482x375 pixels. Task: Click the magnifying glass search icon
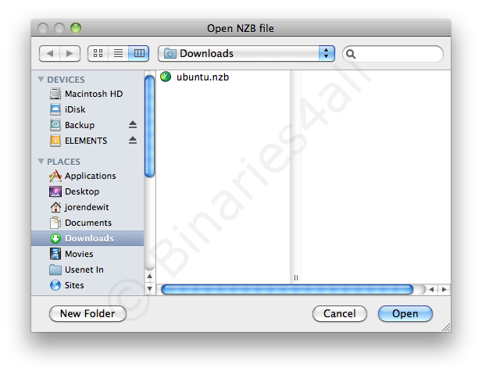click(351, 54)
